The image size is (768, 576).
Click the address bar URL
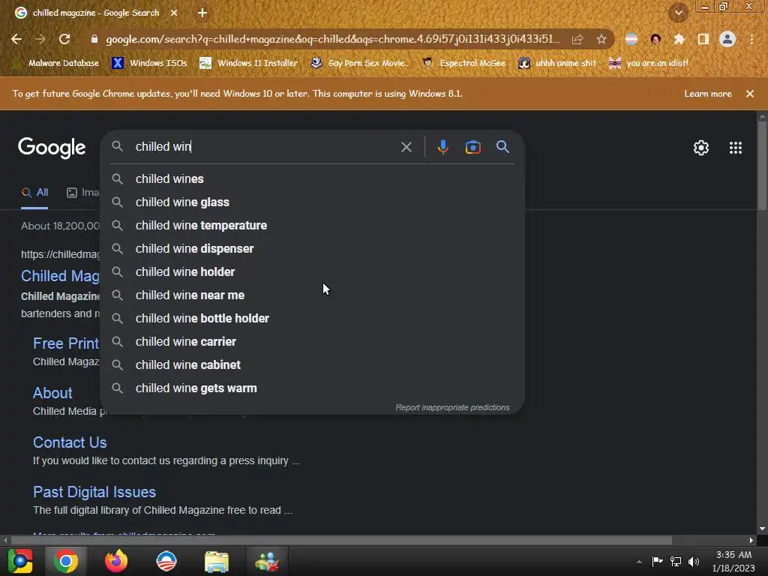[332, 39]
